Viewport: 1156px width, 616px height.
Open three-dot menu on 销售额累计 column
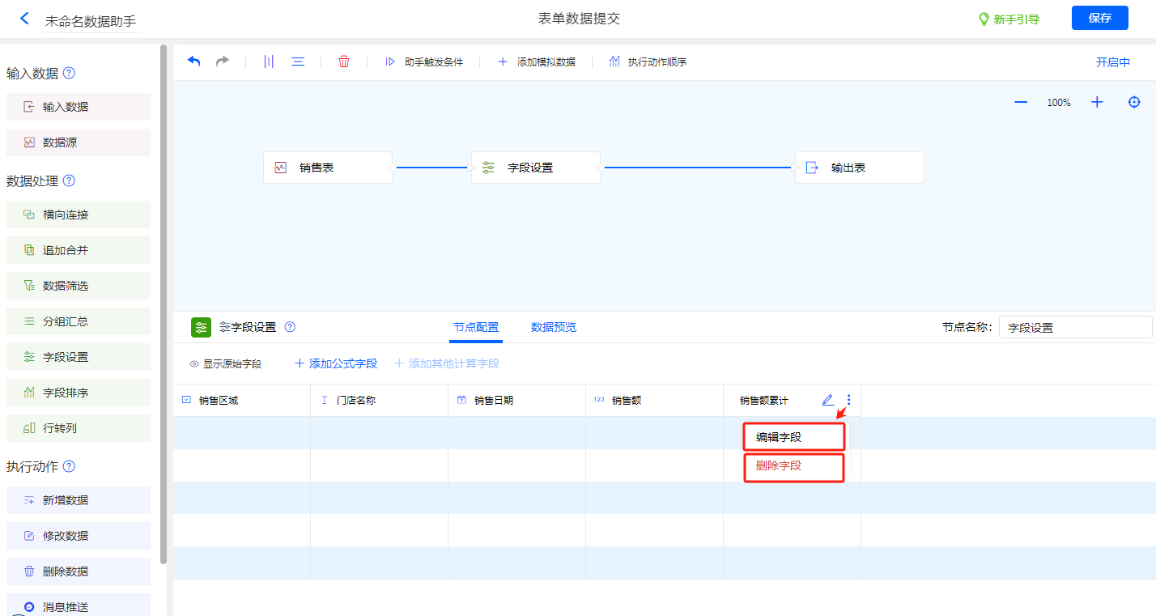click(848, 400)
